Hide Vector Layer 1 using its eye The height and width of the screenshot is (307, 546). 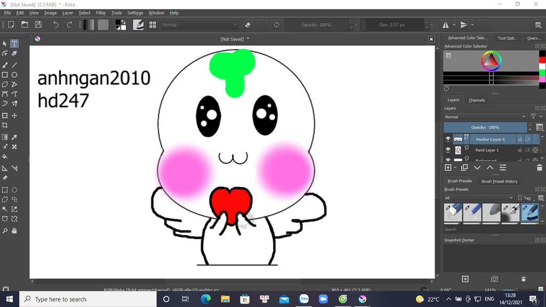coord(448,139)
